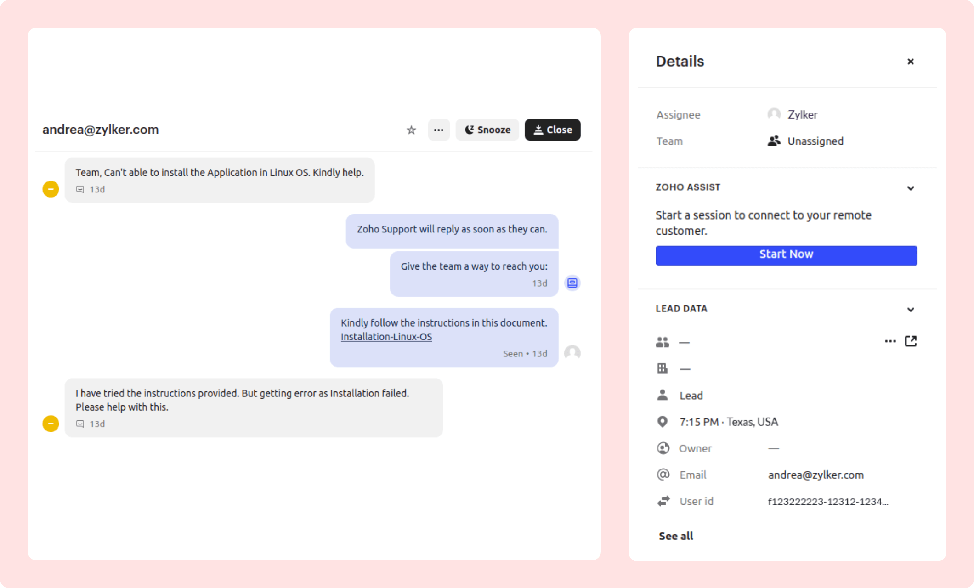This screenshot has height=588, width=974.
Task: Click the @ email icon
Action: point(663,475)
